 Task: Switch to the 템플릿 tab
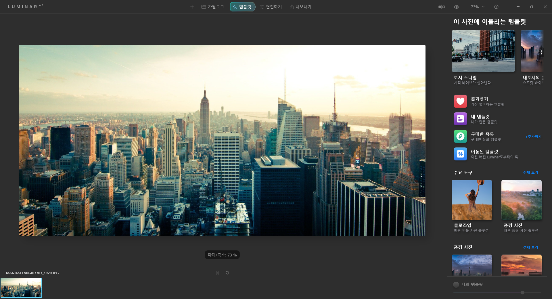click(242, 7)
